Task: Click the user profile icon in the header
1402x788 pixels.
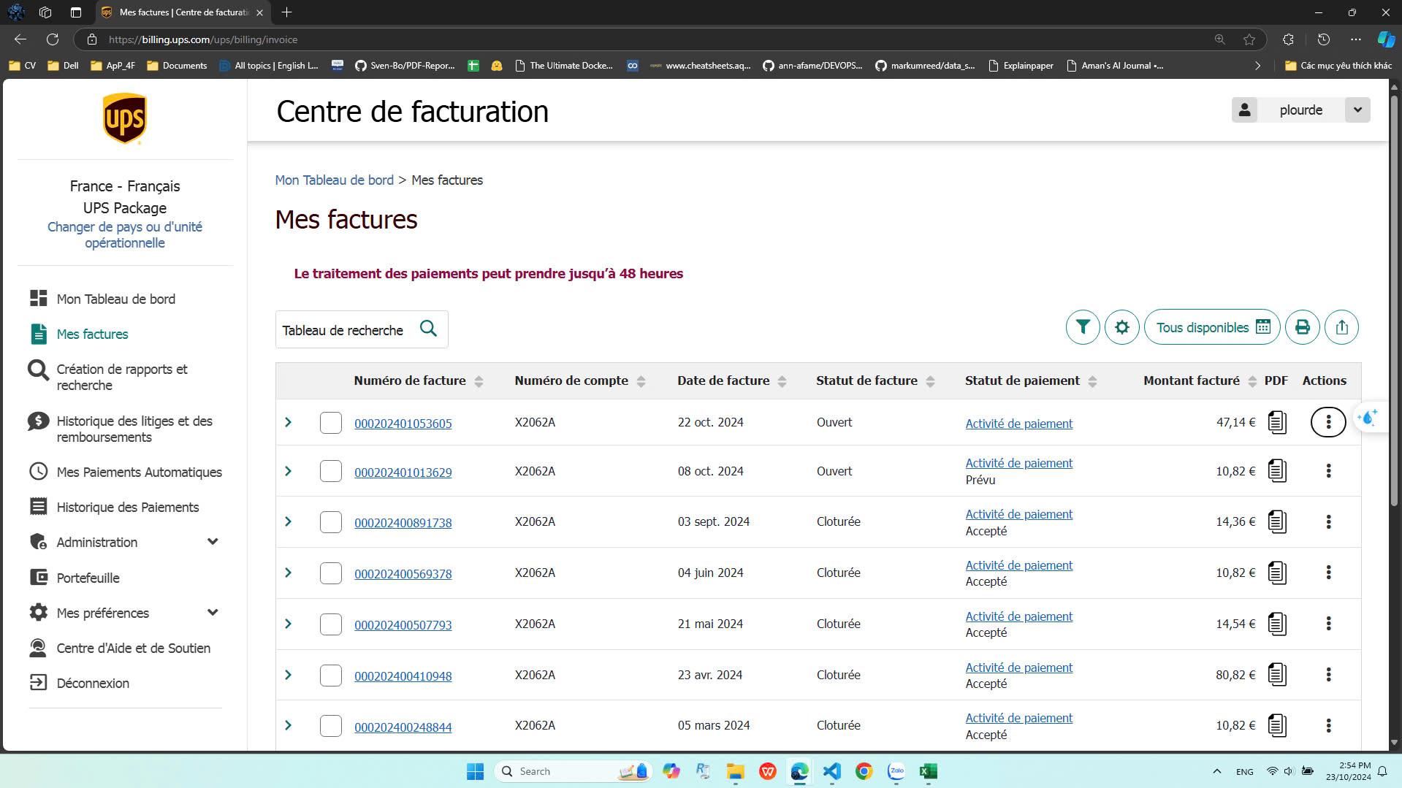Action: point(1244,110)
